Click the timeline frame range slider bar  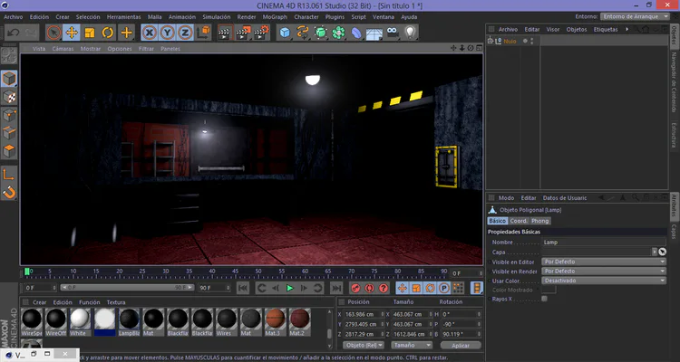click(x=127, y=288)
